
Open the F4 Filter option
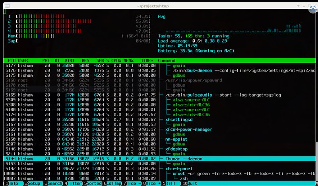[x=73, y=184]
